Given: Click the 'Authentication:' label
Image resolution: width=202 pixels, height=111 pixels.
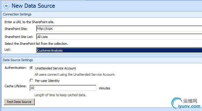Looking at the screenshot, I should click(x=15, y=68).
